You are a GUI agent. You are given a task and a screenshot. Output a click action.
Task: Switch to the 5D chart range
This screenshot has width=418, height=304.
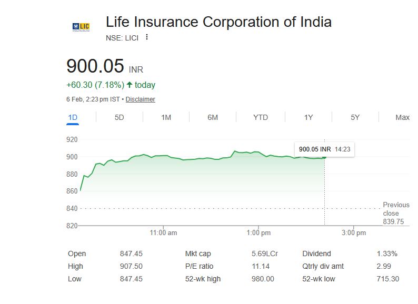pyautogui.click(x=119, y=117)
